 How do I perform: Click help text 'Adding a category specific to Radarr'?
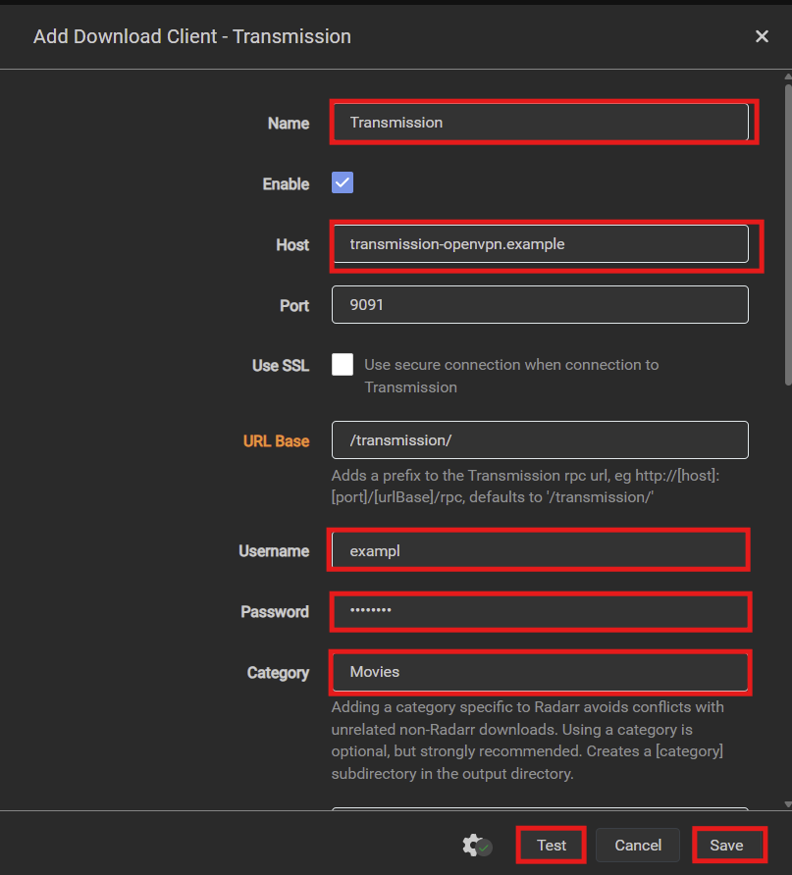pyautogui.click(x=527, y=740)
